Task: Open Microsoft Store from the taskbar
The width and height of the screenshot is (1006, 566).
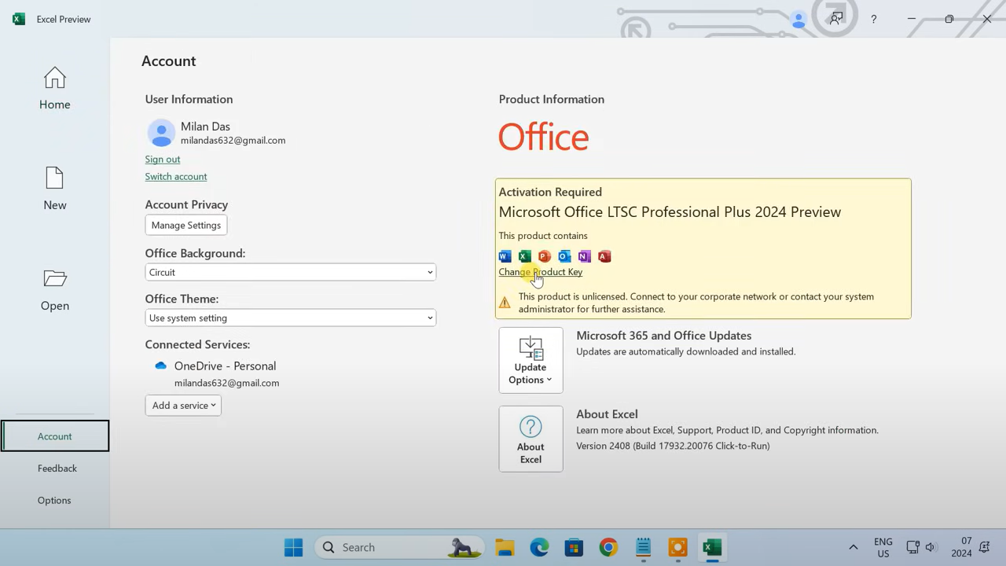Action: pos(574,547)
